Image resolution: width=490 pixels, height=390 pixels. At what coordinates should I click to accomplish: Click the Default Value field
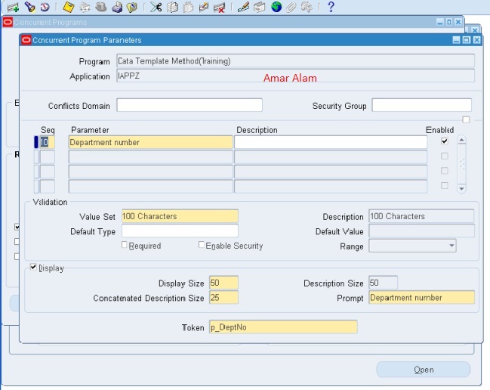(x=421, y=231)
